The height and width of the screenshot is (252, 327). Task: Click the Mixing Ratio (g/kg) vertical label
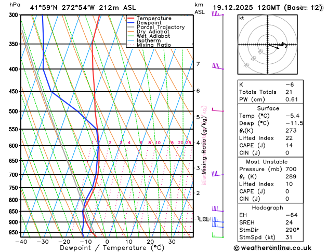(204, 145)
